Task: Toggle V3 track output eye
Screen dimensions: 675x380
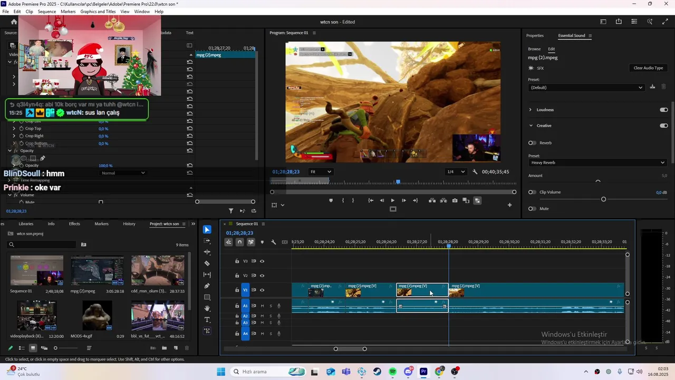Action: coord(262,261)
